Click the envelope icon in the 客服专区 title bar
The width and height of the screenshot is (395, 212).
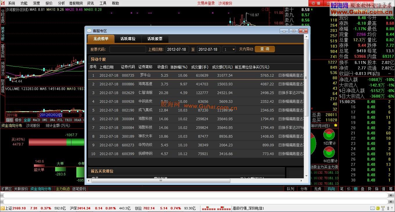click(89, 31)
